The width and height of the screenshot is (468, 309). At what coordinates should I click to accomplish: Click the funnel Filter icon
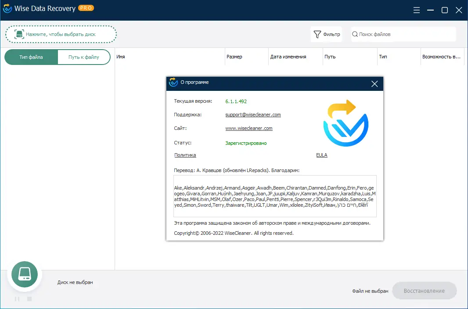[x=317, y=34]
